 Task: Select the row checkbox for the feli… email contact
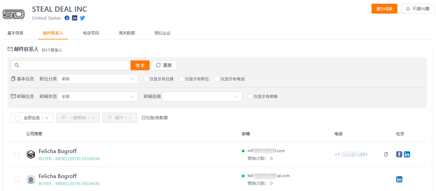[17, 179]
